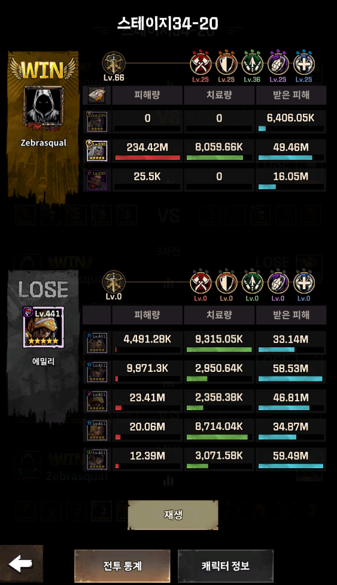Viewport: 337px width, 585px height.
Task: Click loser's 받은 피해 column header
Action: coord(291,314)
